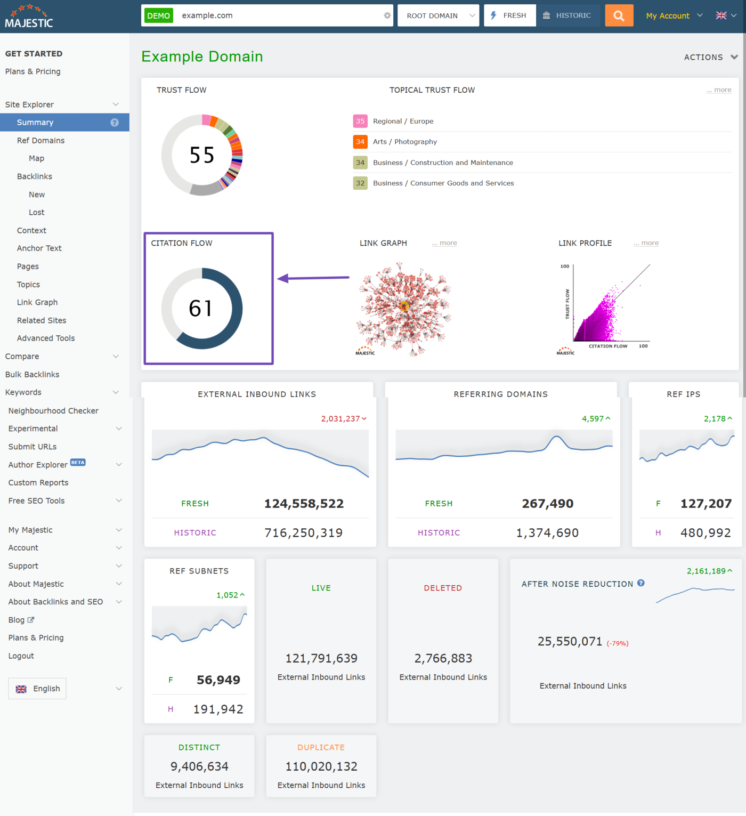
Task: Click the Citation Flow 61 donut chart
Action: click(202, 309)
